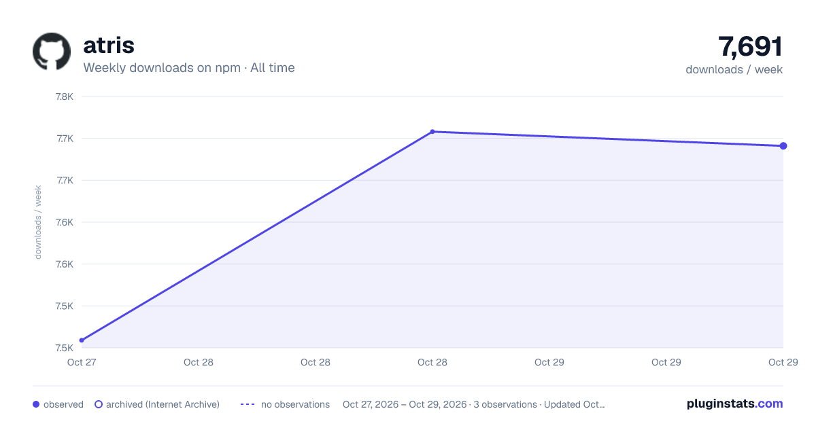Click the hollow 'archived' legend circle

[x=99, y=404]
